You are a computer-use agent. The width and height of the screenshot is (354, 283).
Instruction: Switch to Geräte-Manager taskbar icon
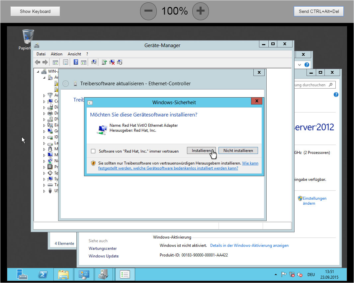pyautogui.click(x=104, y=274)
